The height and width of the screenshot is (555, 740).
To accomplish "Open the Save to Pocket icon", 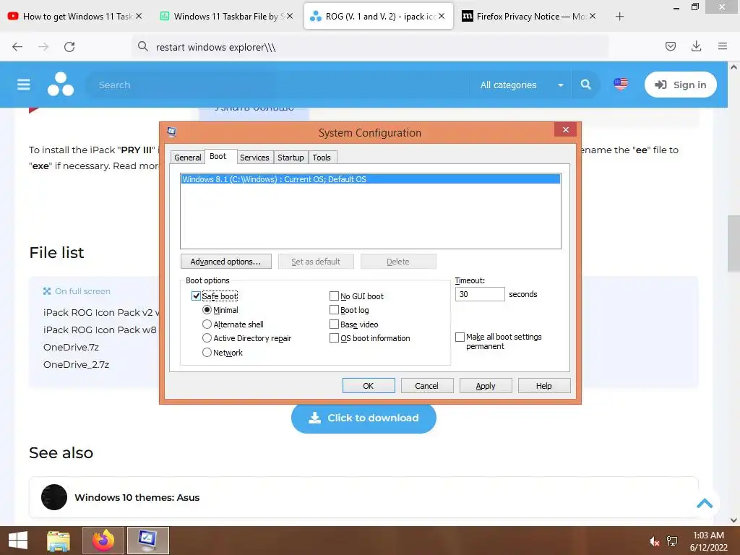I will click(670, 46).
